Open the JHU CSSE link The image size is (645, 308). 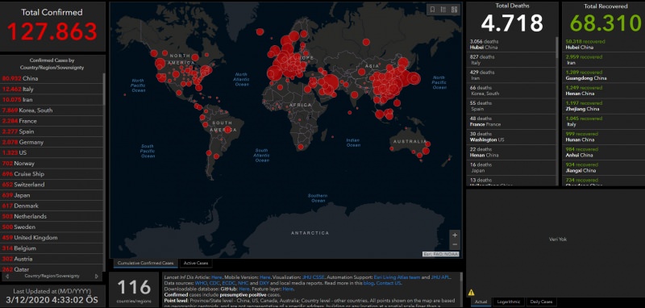pyautogui.click(x=314, y=277)
